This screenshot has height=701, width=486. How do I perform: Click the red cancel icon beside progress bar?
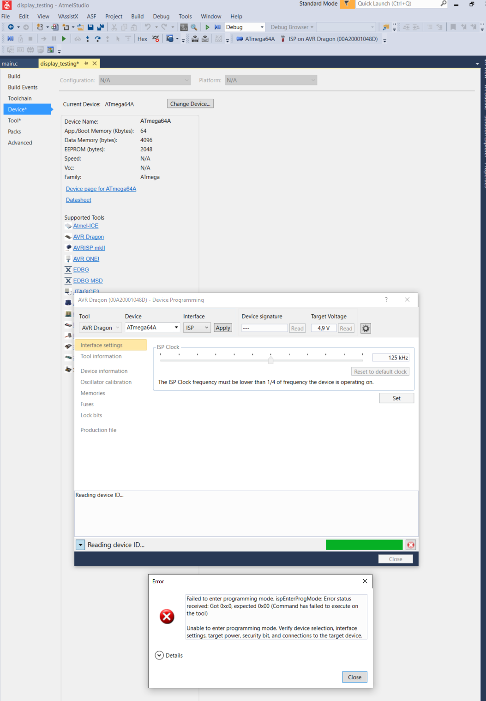tap(411, 545)
